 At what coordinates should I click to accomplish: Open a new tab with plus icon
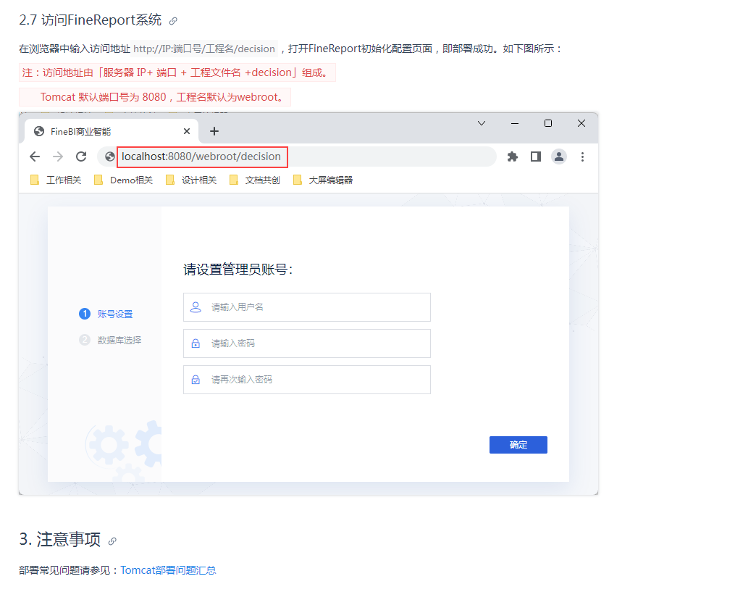[x=214, y=131]
